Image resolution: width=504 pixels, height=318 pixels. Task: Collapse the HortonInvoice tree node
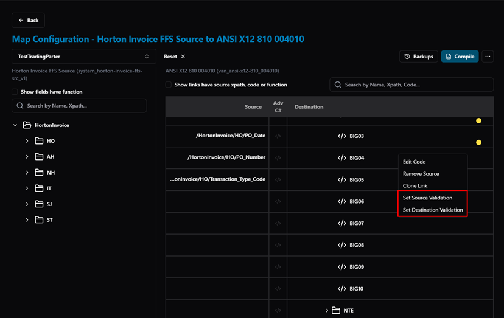click(x=15, y=125)
